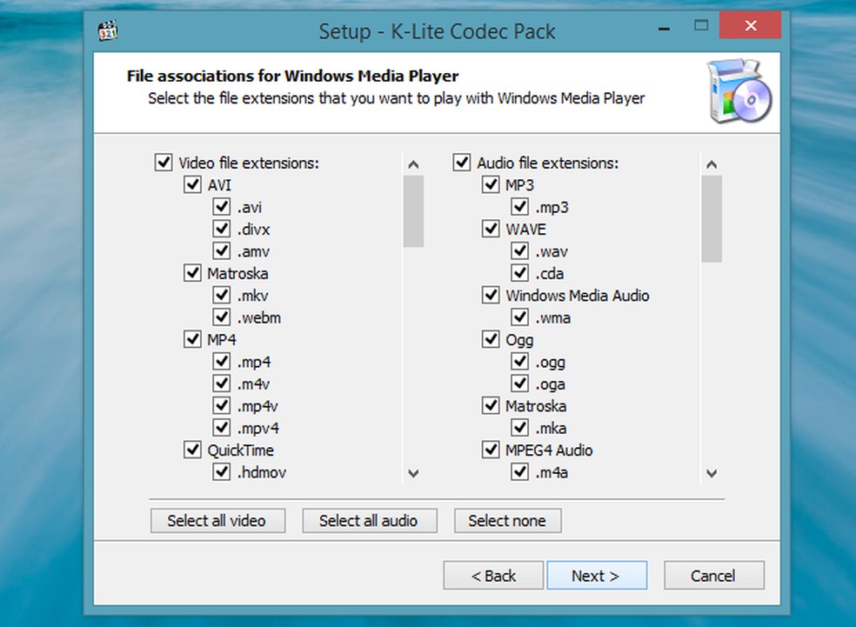Minimize the Setup window

664,27
